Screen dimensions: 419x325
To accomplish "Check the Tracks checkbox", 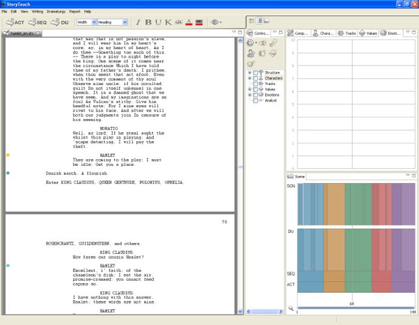I will click(x=255, y=84).
